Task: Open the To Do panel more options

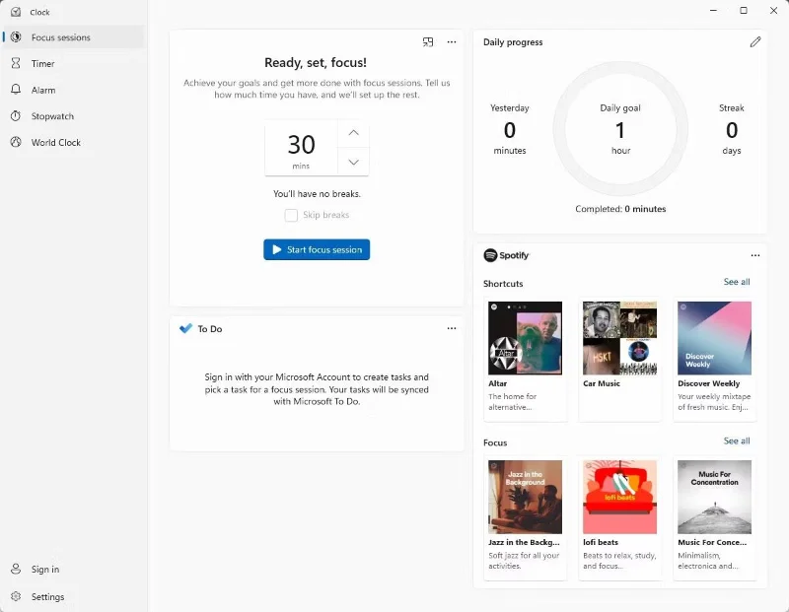Action: [452, 328]
